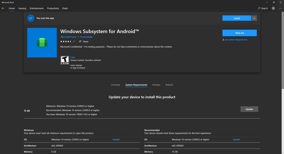Open the Deals tab

pos(65,8)
